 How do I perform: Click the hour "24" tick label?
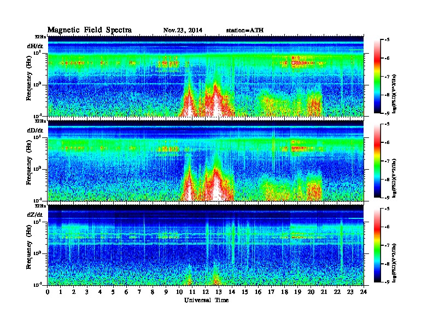coord(364,292)
